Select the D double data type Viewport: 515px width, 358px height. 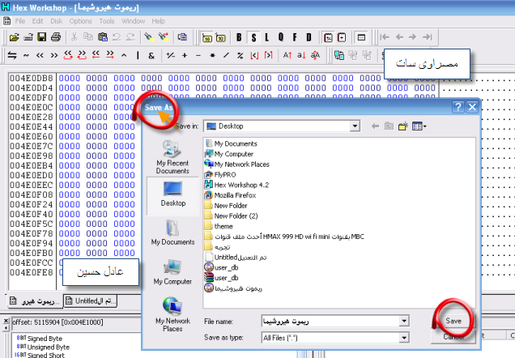click(x=309, y=38)
